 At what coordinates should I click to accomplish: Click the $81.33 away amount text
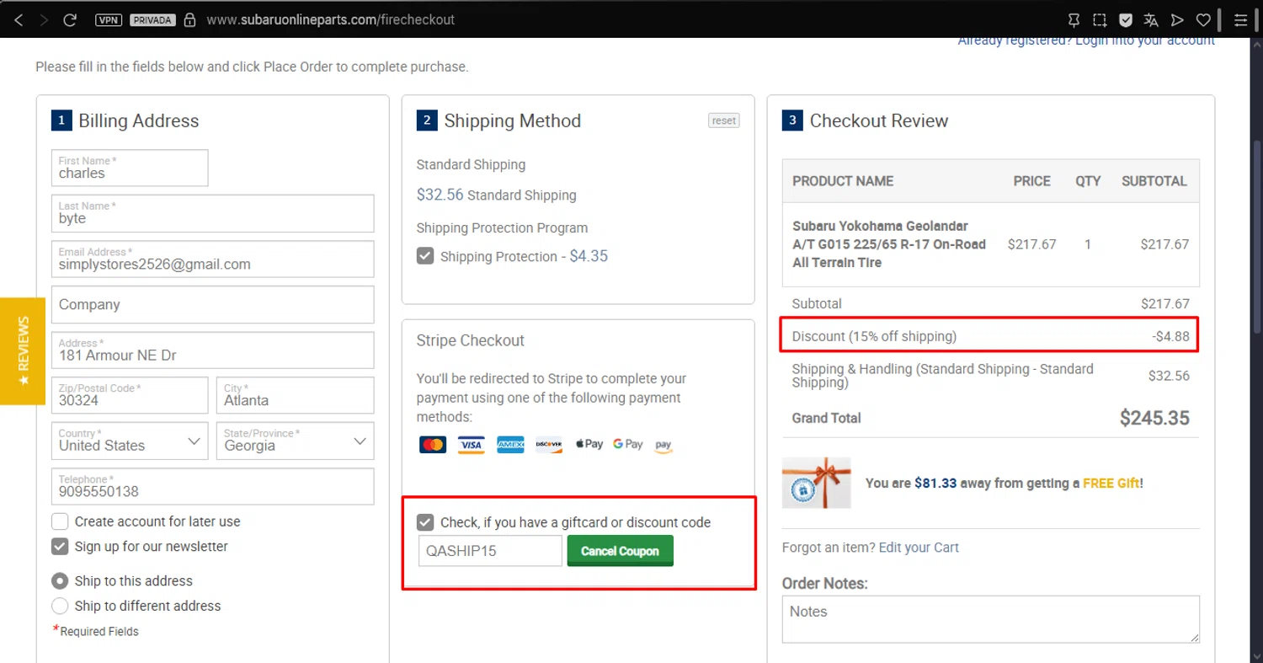[935, 484]
